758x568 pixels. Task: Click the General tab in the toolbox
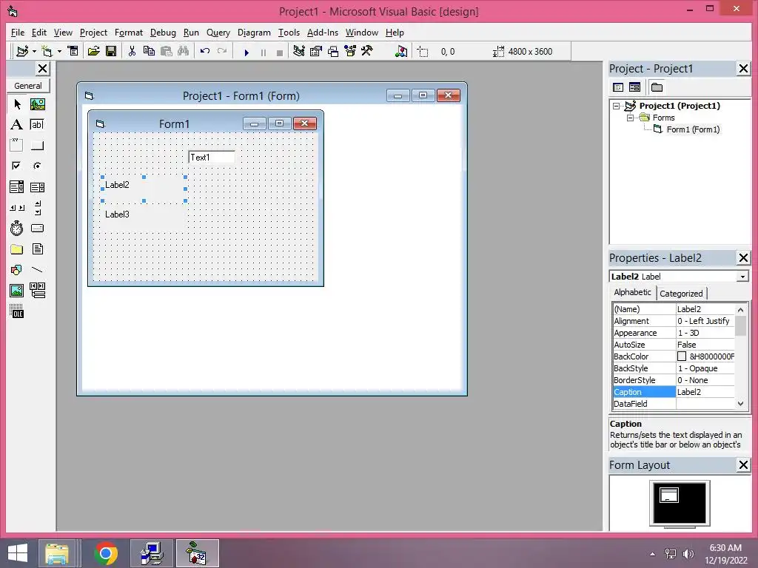click(x=28, y=86)
